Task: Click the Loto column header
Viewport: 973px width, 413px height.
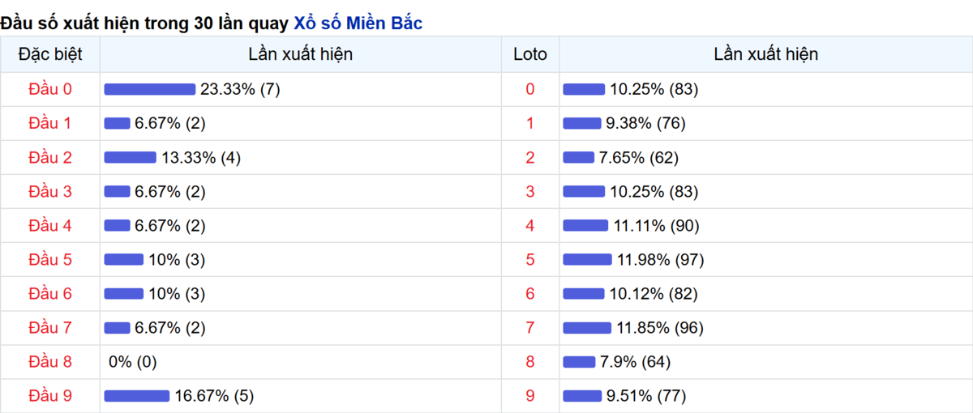Action: [530, 54]
